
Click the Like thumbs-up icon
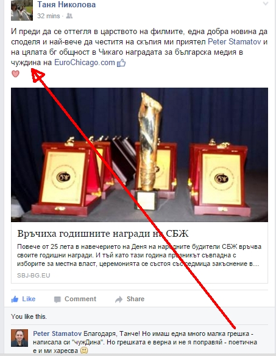15,299
